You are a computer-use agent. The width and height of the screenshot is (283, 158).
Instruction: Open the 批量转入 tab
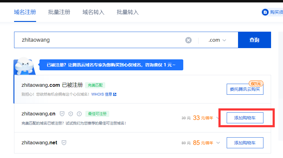(x=128, y=12)
